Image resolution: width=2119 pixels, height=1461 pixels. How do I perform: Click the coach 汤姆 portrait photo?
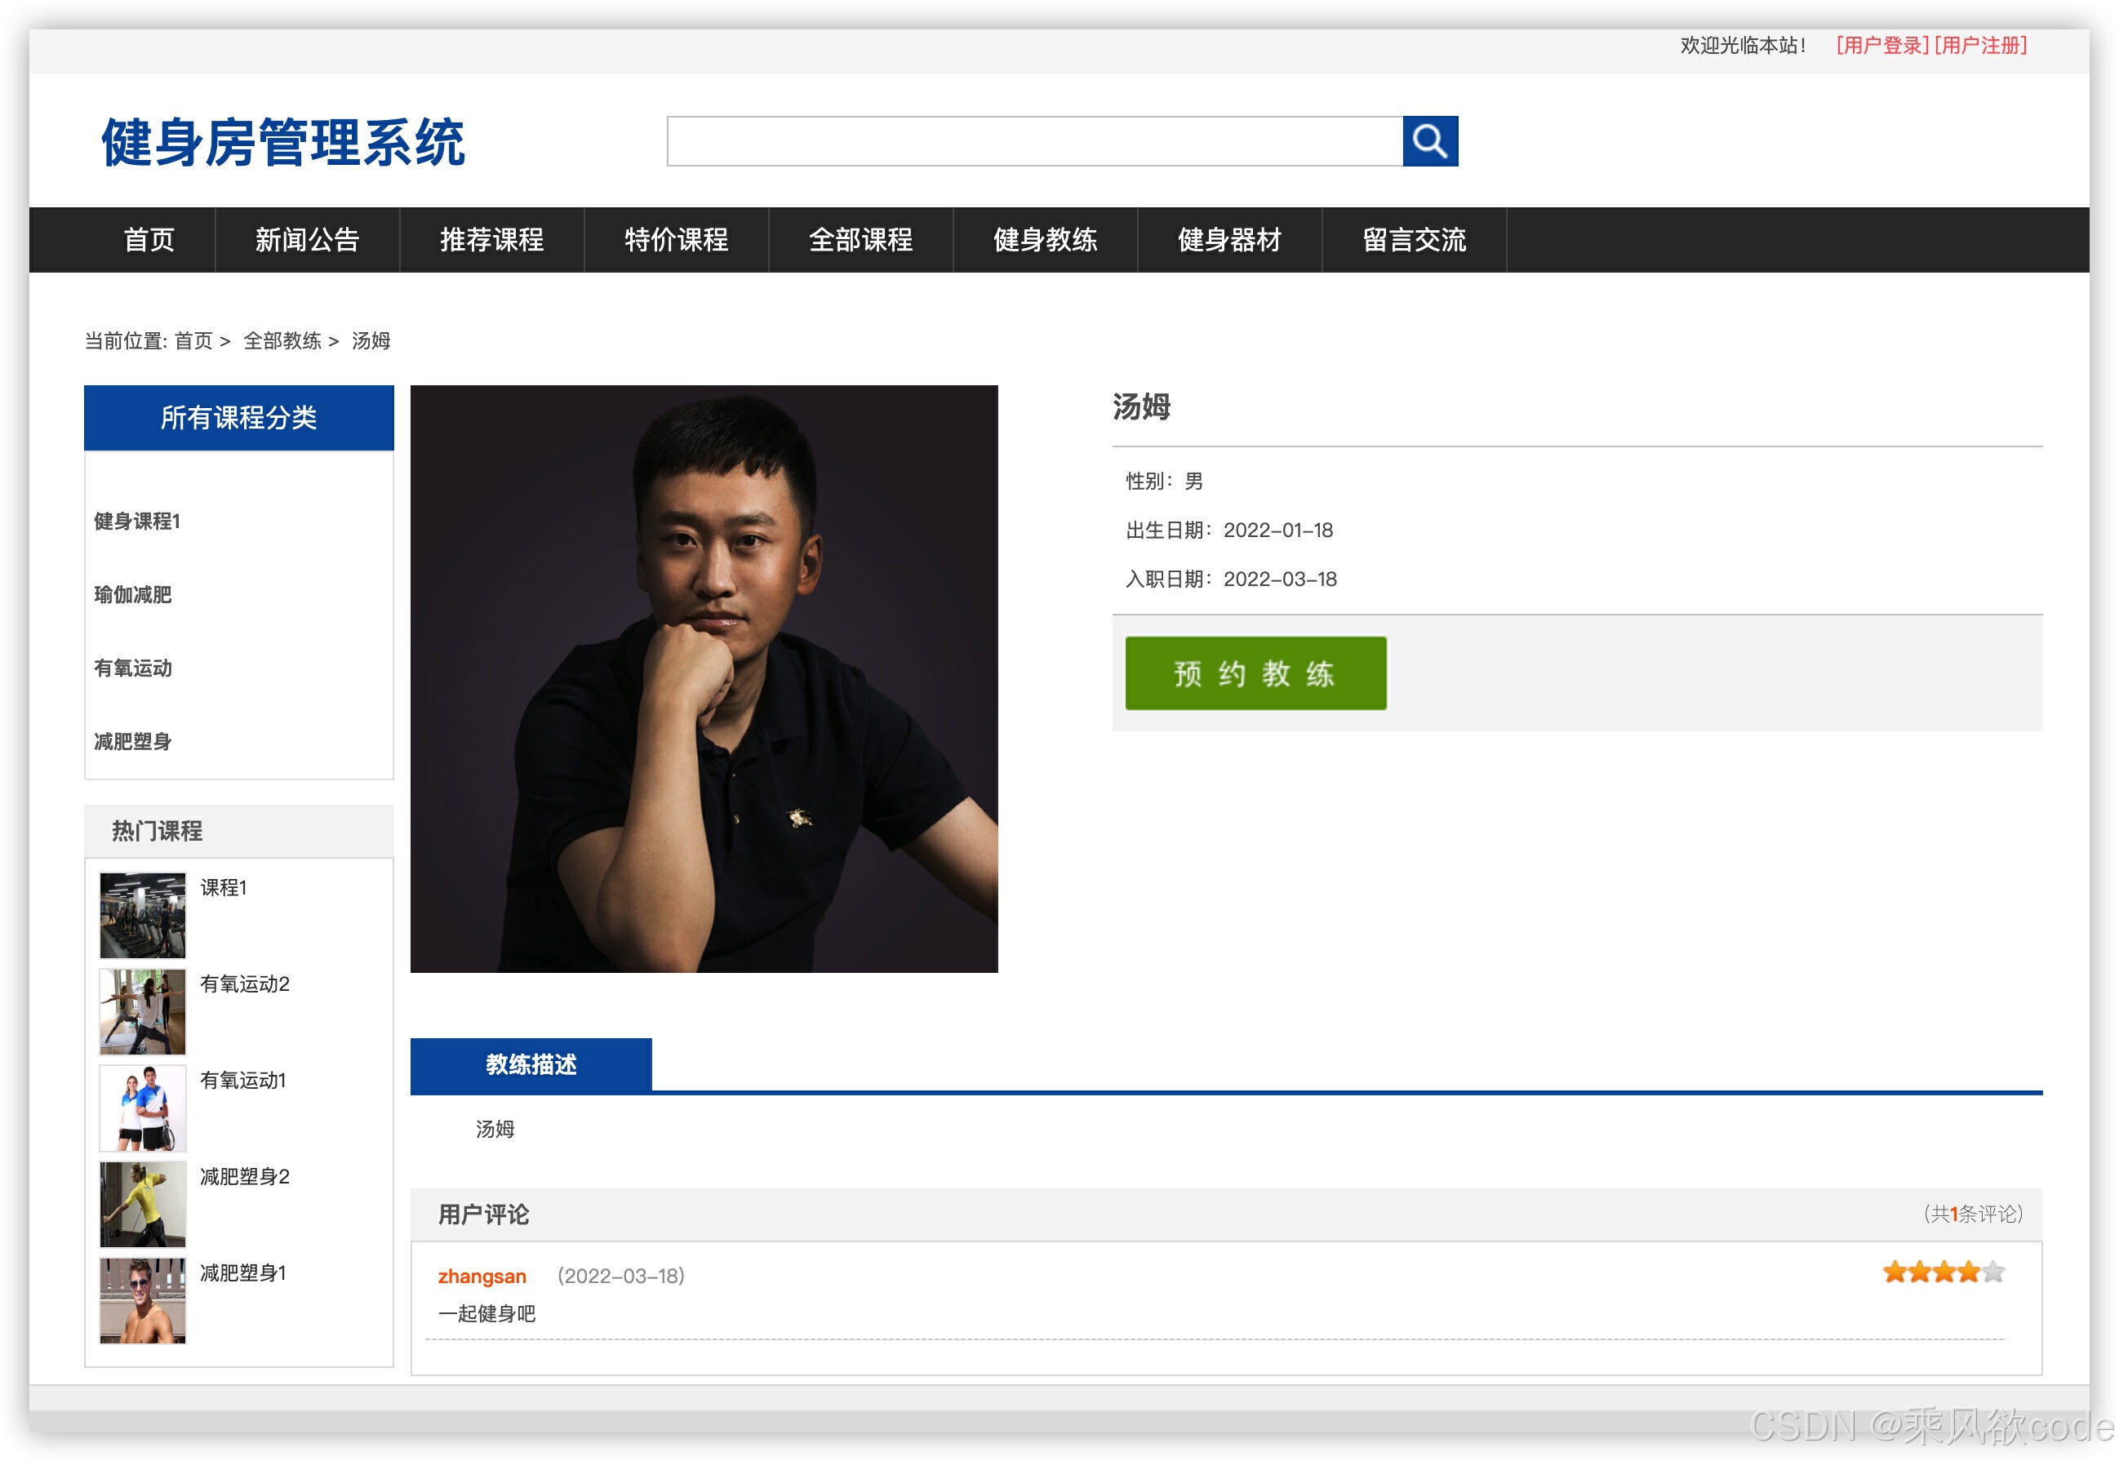tap(703, 678)
